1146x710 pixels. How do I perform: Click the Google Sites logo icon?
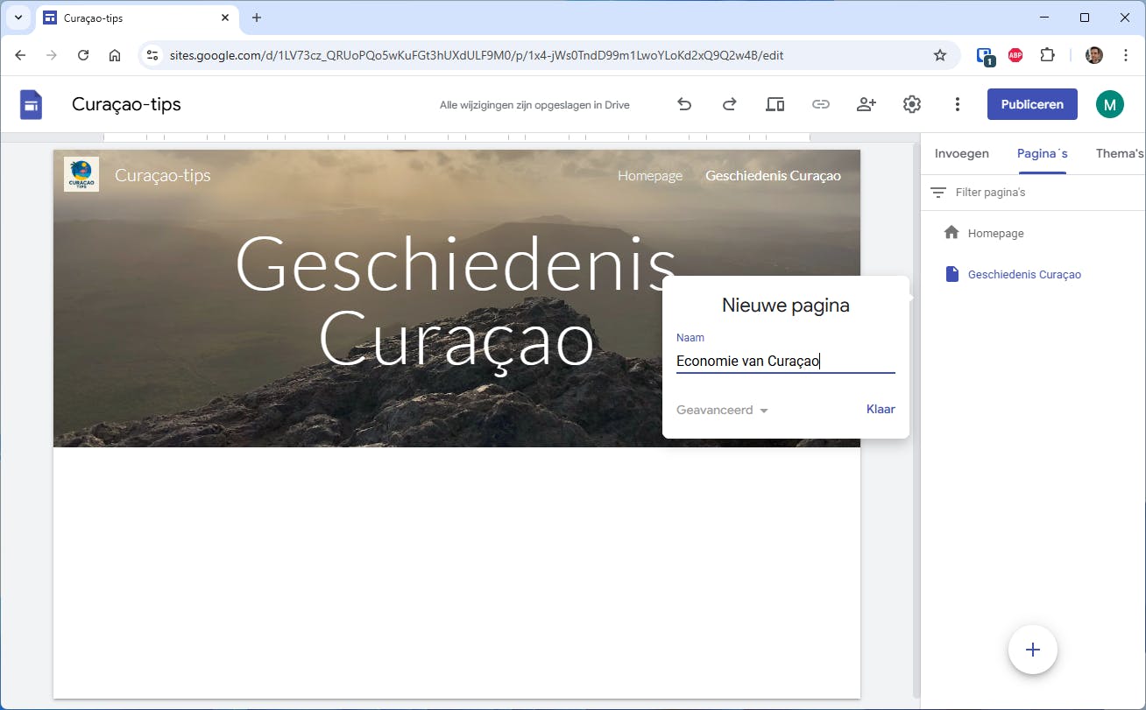[31, 105]
